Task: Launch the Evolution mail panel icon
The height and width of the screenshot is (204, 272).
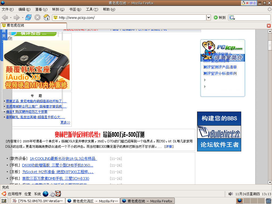Action: (52, 194)
